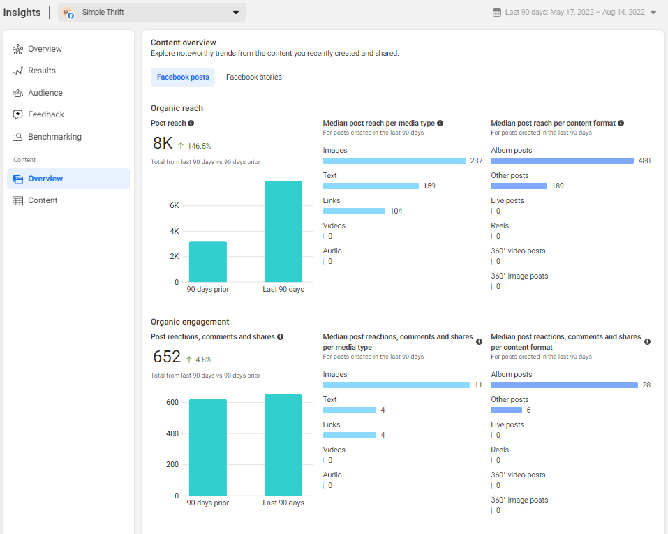Click the Album posts reach bar showing 480
Image resolution: width=668 pixels, height=534 pixels.
pos(563,161)
